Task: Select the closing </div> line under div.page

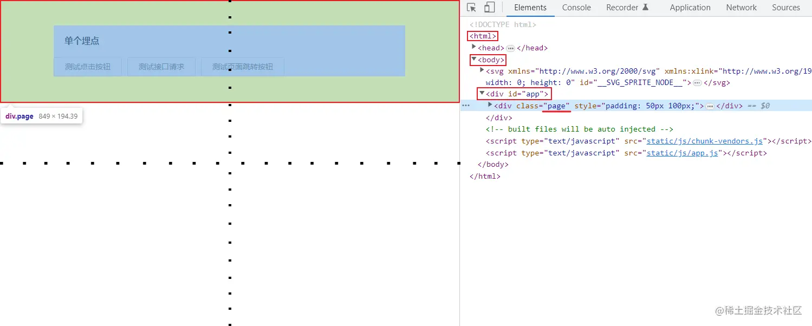Action: (499, 118)
